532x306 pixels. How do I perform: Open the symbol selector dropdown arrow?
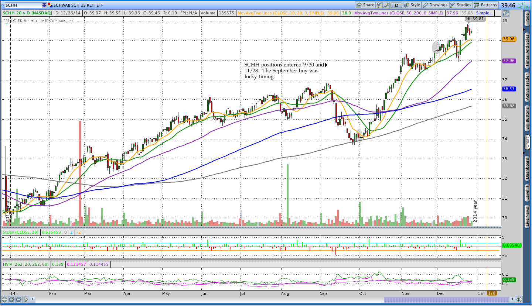(45, 5)
